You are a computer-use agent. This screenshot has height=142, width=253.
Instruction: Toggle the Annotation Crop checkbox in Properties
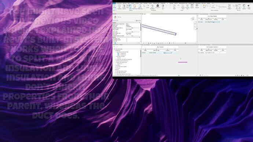tap(126, 39)
